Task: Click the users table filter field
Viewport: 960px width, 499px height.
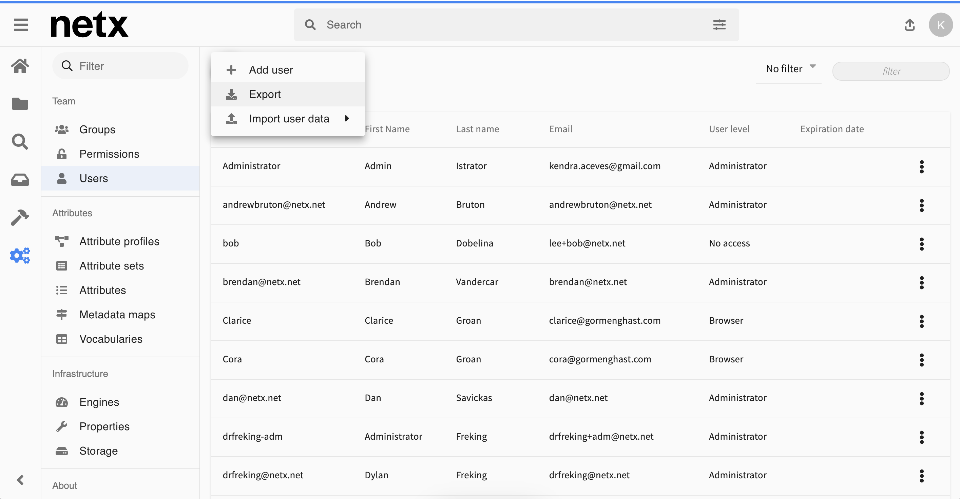Action: [891, 71]
